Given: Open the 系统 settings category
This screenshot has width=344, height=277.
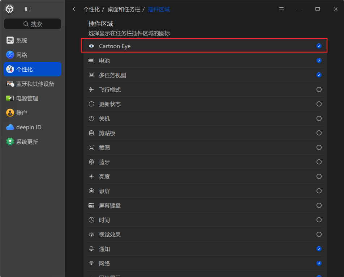Looking at the screenshot, I should [33, 41].
